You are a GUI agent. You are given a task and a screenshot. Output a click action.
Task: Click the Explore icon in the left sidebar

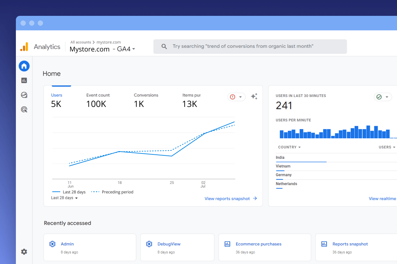point(24,95)
